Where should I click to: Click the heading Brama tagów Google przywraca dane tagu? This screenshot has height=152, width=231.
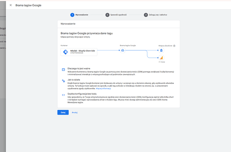[x=87, y=33]
